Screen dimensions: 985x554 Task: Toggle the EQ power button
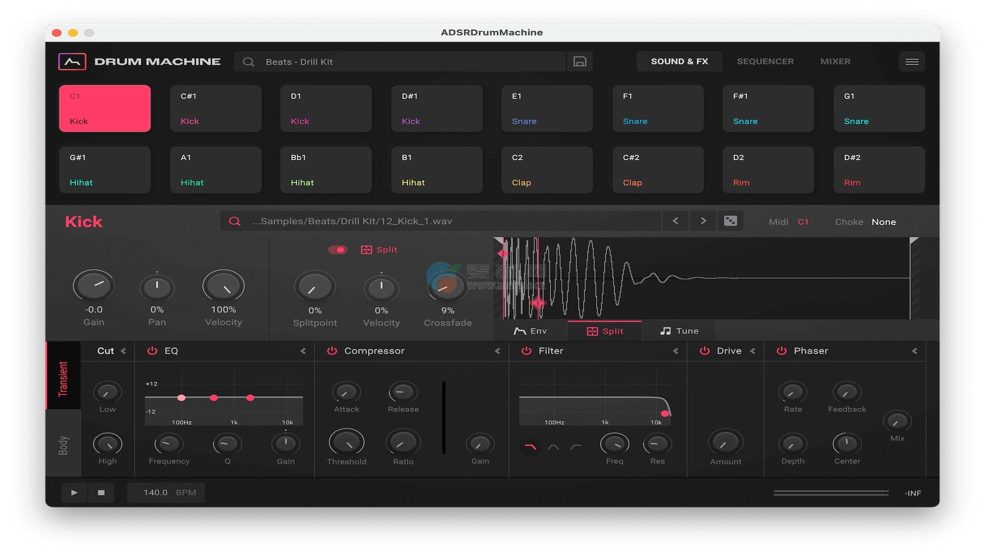coord(152,351)
